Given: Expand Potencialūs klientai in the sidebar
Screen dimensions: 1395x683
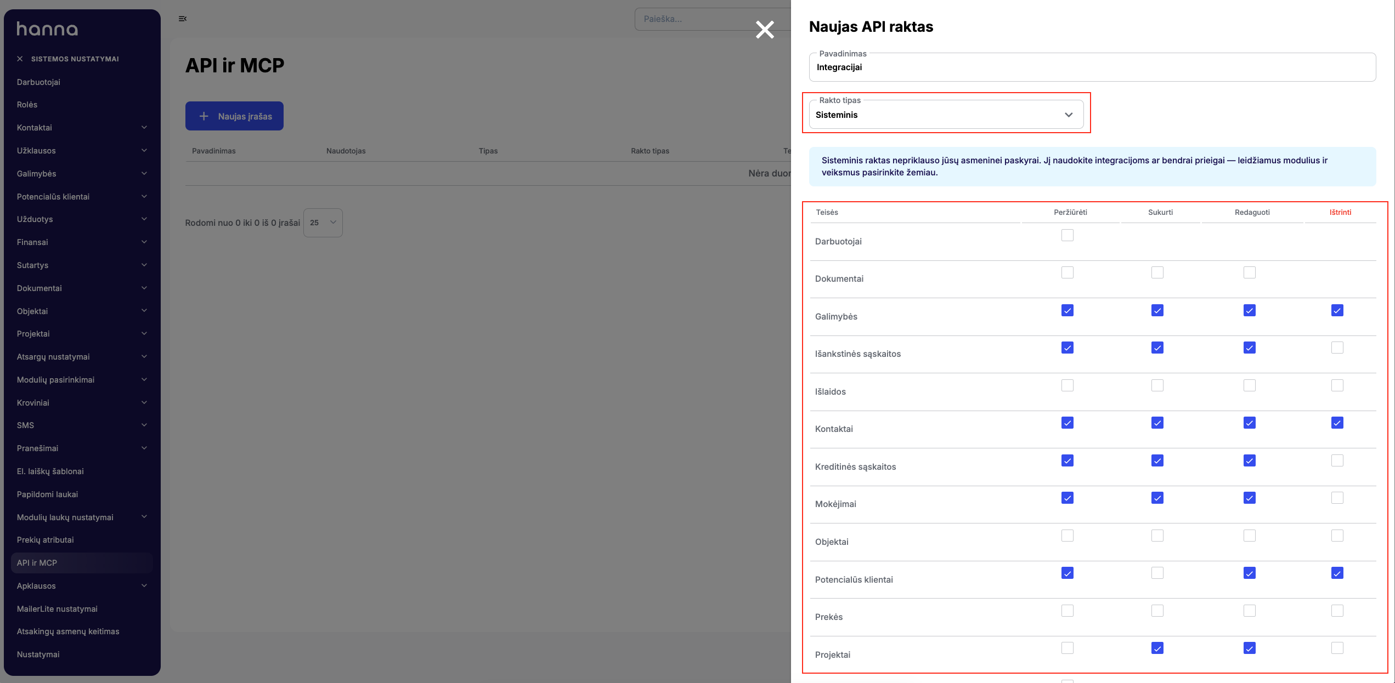Looking at the screenshot, I should (x=82, y=197).
